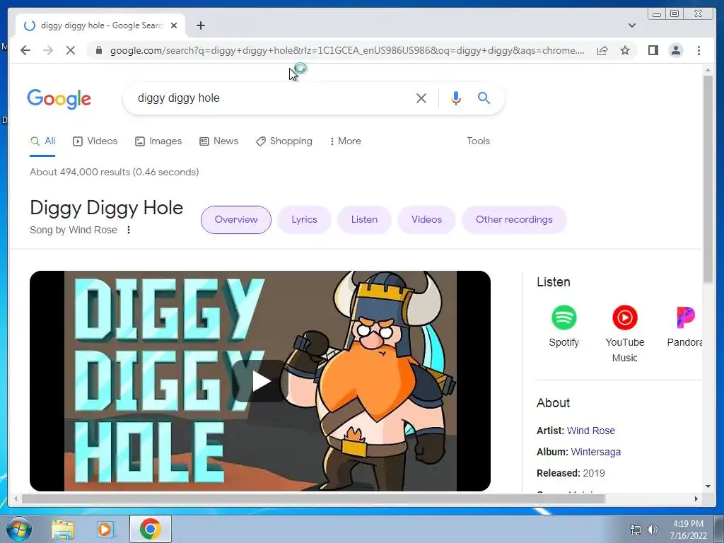724x543 pixels.
Task: Open Windows Explorer from taskbar
Action: tap(63, 529)
